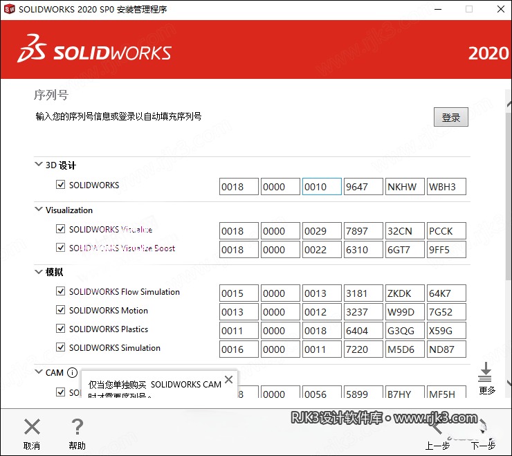Select the ZKDK serial field
This screenshot has width=512, height=456.
click(x=405, y=293)
